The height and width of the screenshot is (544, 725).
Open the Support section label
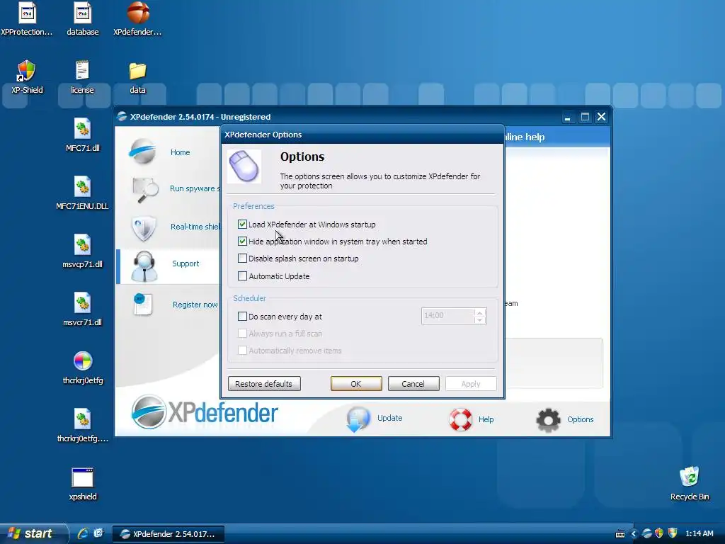coord(185,263)
